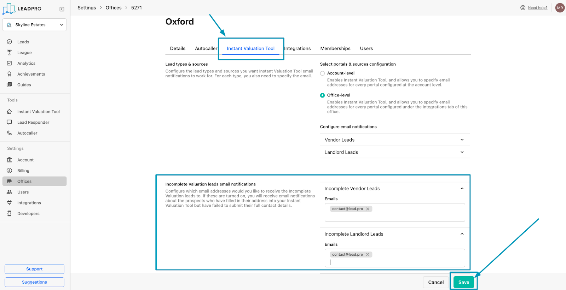Image resolution: width=566 pixels, height=290 pixels.
Task: Open user avatar MR in top corner
Action: point(560,8)
